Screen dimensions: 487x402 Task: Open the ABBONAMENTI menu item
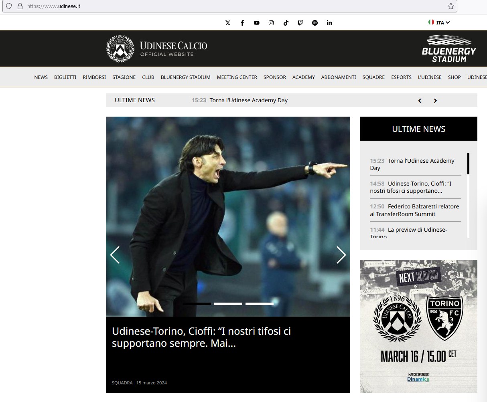[339, 77]
